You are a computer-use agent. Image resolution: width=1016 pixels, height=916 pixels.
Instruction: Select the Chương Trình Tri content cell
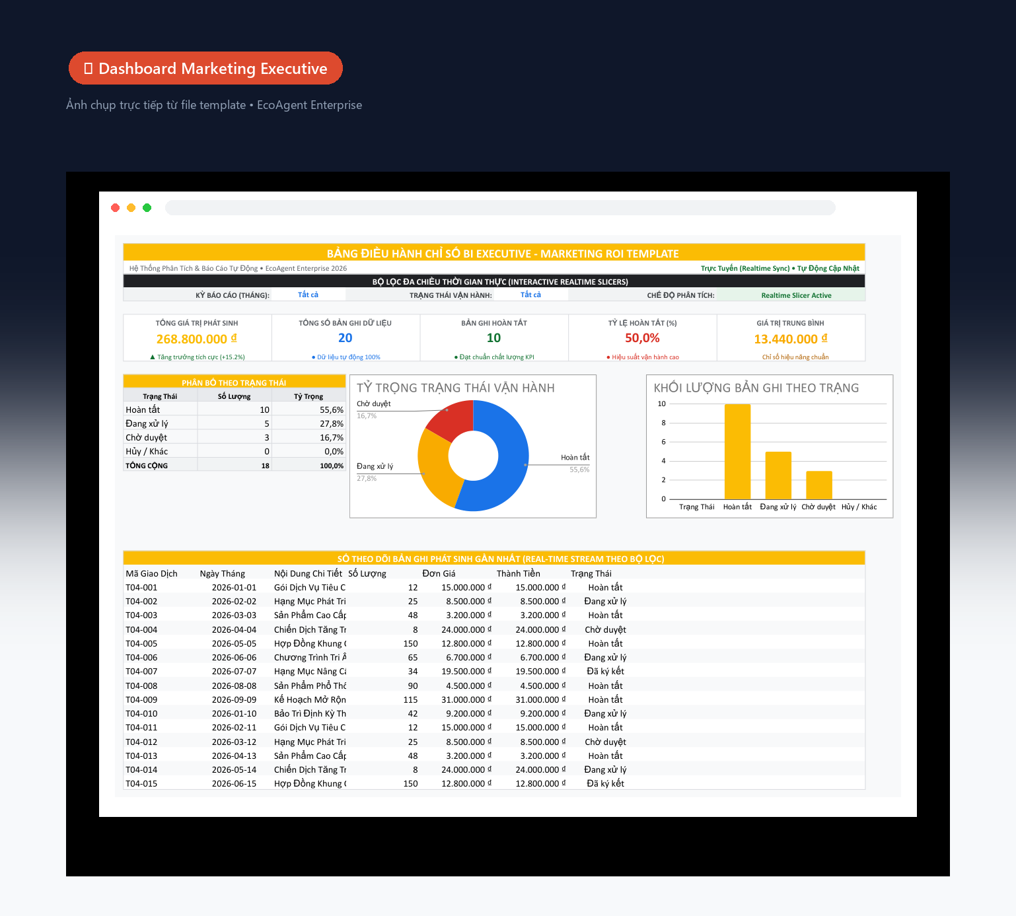(x=310, y=657)
